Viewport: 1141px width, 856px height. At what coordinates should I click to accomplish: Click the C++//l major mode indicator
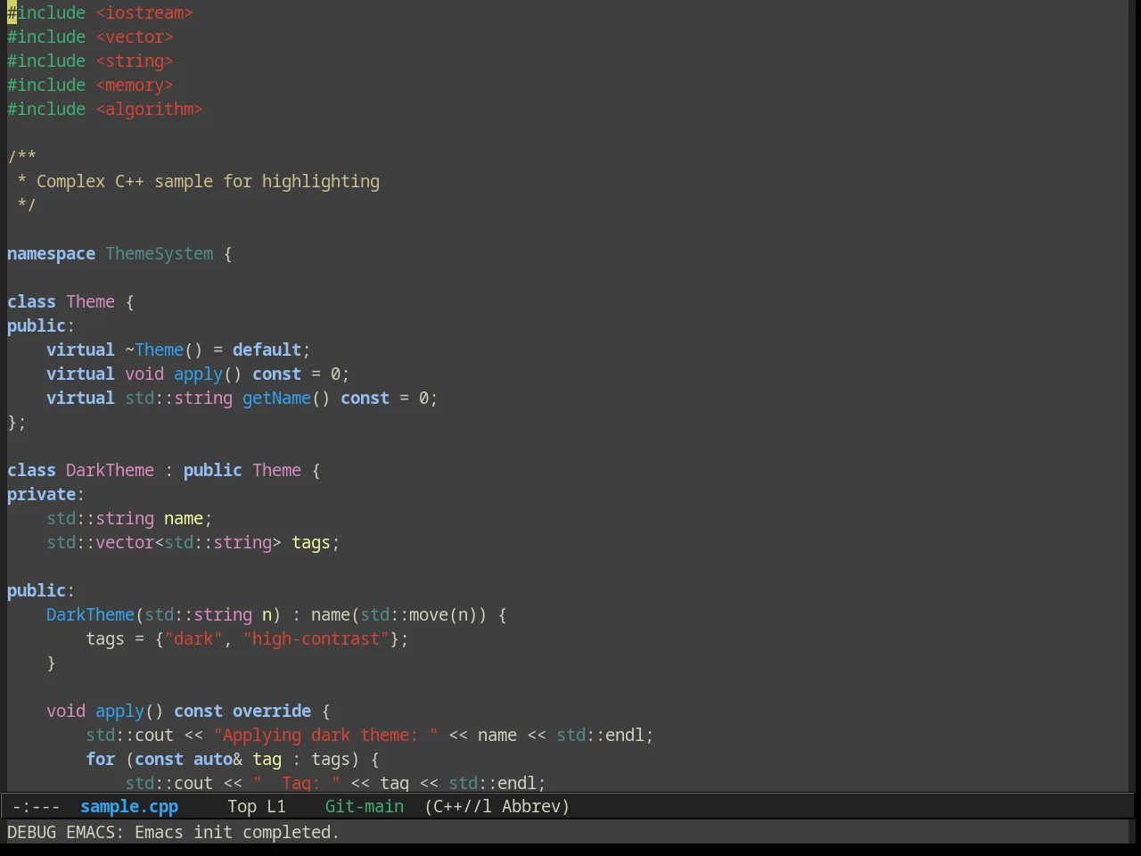pyautogui.click(x=458, y=807)
